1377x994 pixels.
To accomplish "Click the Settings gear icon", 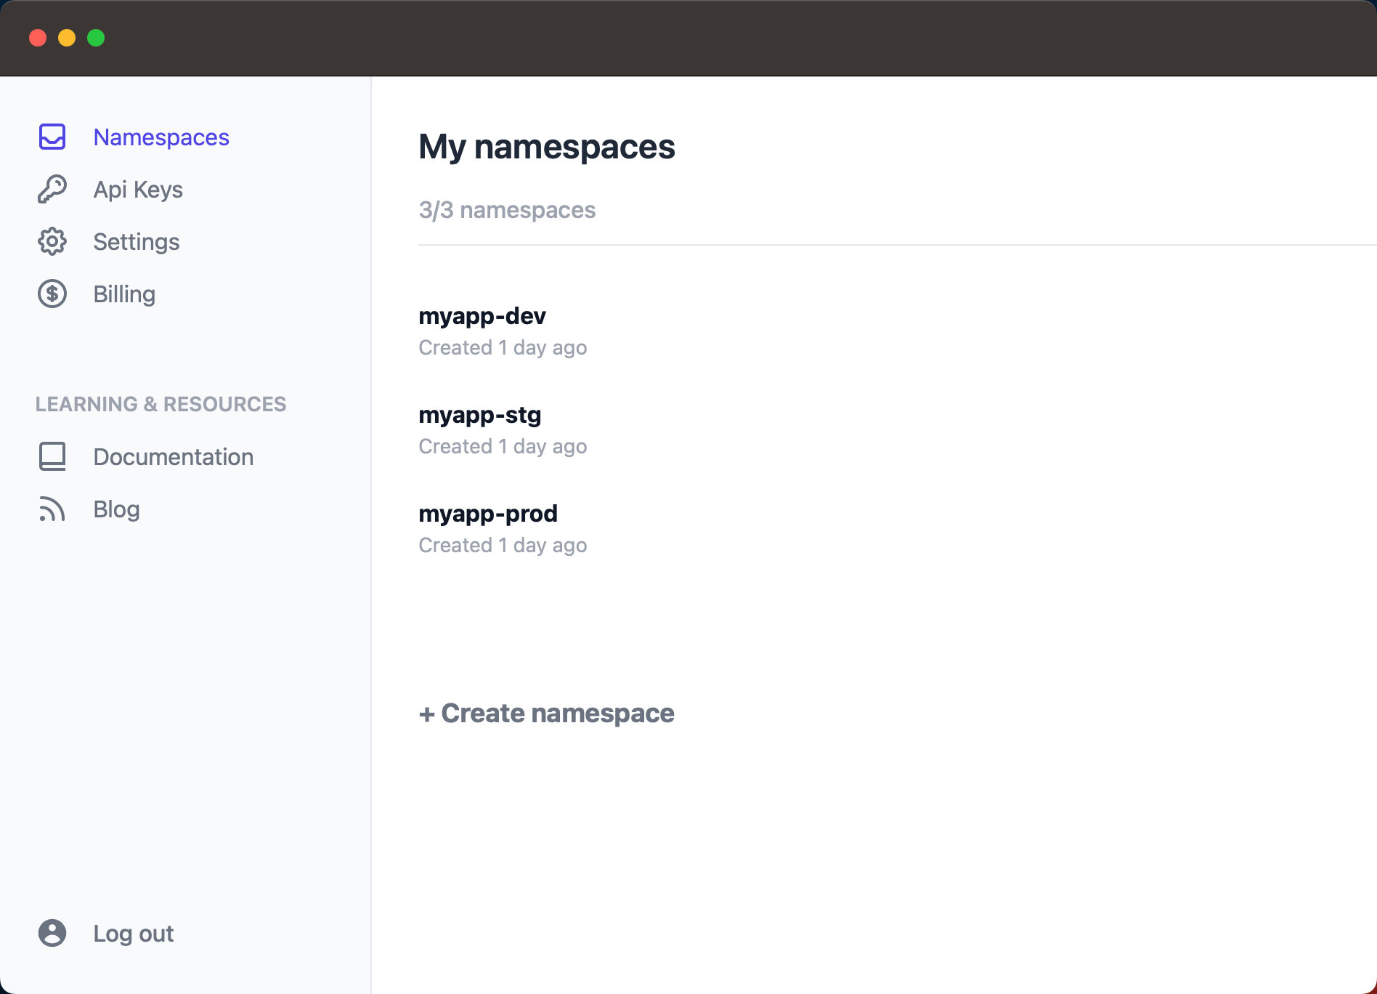I will 52,241.
